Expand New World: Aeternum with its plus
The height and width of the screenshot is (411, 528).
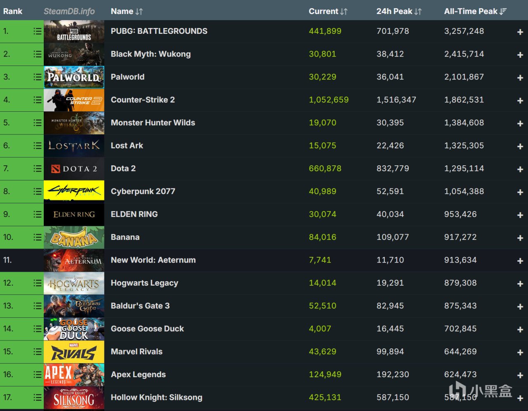point(520,261)
